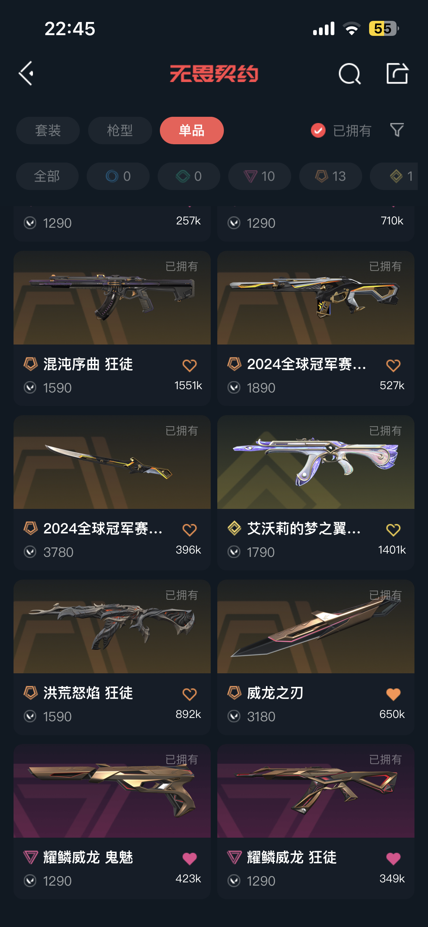Switch to the 套装 tab
The width and height of the screenshot is (428, 927).
point(48,130)
